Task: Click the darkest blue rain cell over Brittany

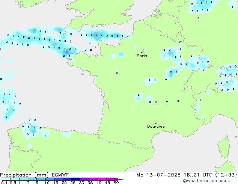Action: 67,52
